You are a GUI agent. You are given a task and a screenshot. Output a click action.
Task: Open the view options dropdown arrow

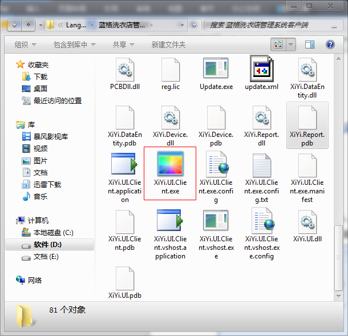click(291, 44)
